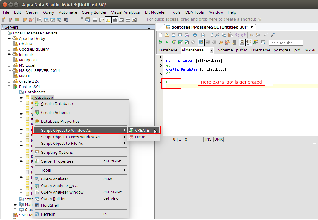Click the Query Analyzer icon in main toolbar
The height and width of the screenshot is (220, 318).
(x=39, y=19)
